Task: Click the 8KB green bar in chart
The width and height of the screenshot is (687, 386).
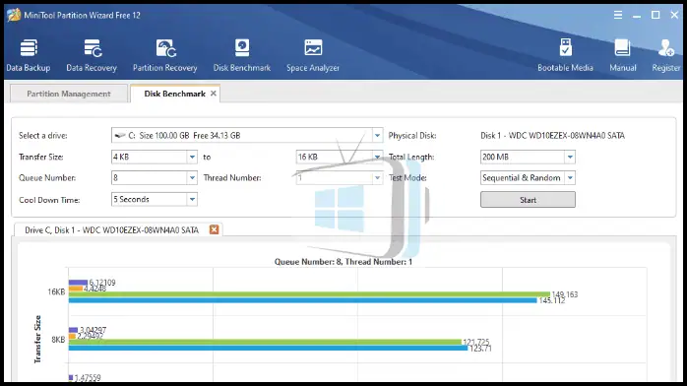Action: (265, 342)
